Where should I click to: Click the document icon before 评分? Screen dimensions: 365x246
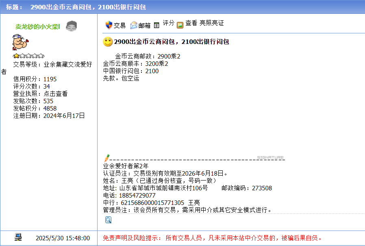[156, 25]
